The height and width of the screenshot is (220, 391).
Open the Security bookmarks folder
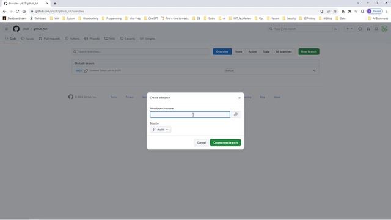[289, 18]
